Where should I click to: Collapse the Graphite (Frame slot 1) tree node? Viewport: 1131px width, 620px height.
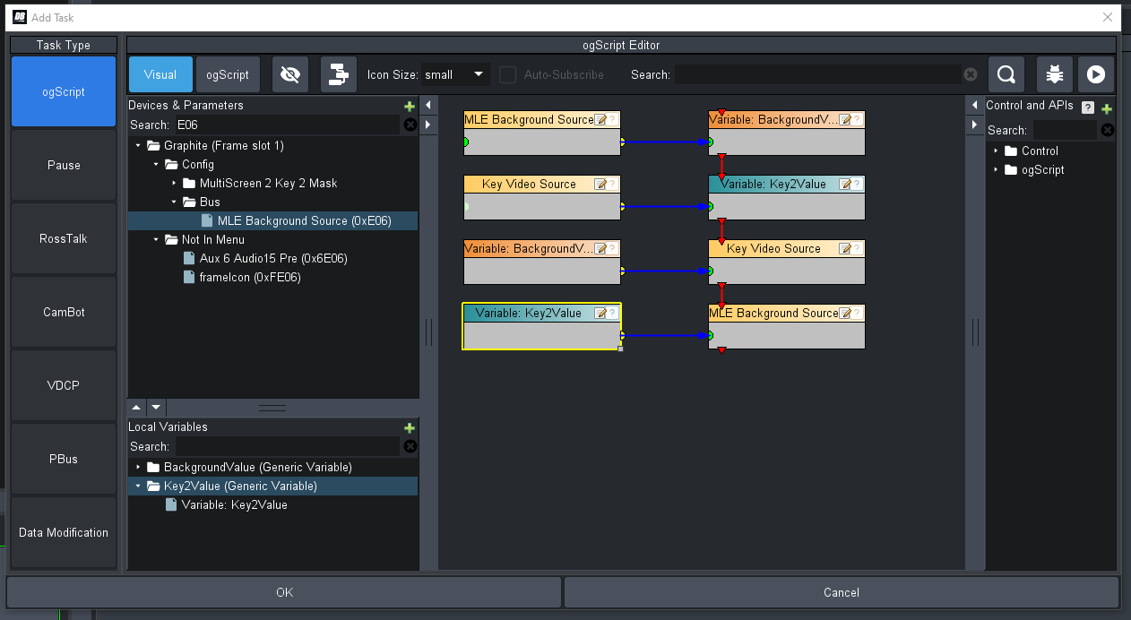pyautogui.click(x=138, y=146)
